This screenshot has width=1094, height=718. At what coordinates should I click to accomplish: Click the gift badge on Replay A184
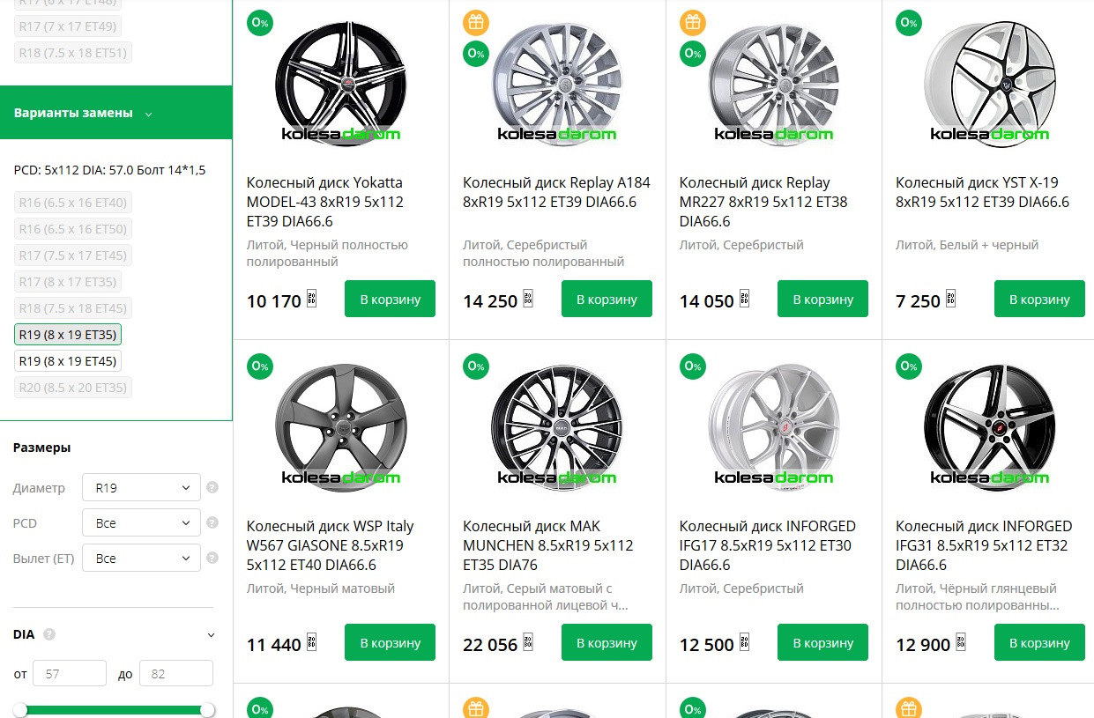click(476, 23)
